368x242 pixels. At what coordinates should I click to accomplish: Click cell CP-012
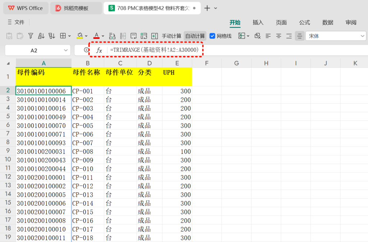88,186
